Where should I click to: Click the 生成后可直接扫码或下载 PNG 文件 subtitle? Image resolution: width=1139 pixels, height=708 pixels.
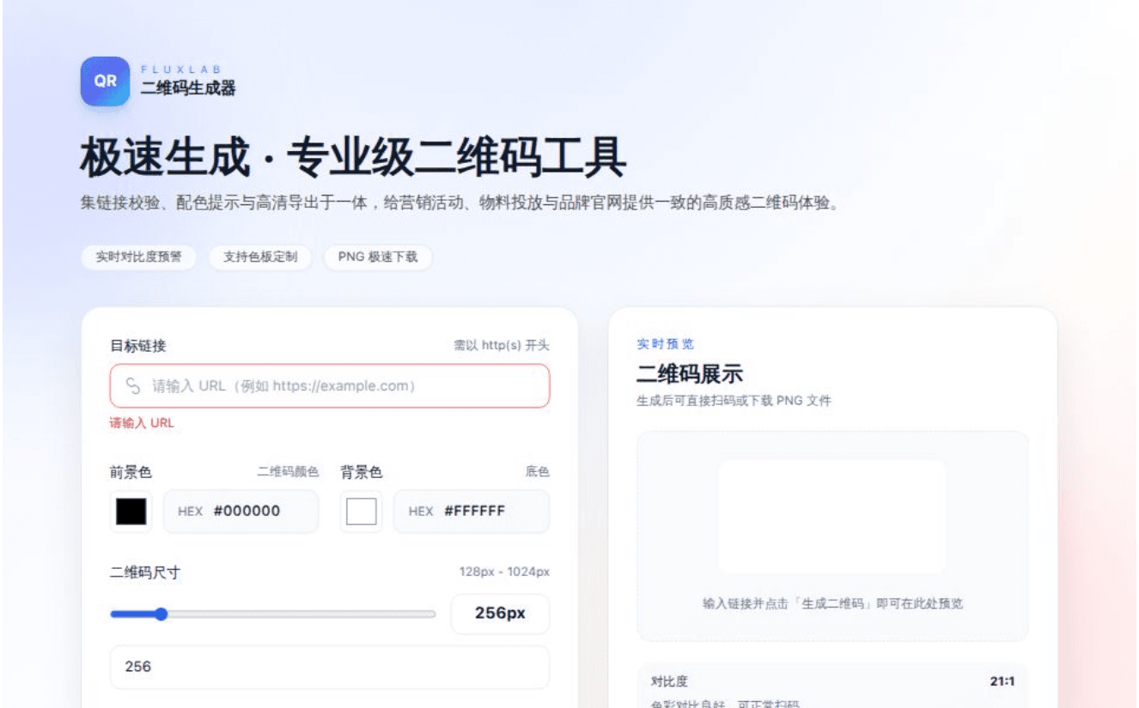point(734,401)
